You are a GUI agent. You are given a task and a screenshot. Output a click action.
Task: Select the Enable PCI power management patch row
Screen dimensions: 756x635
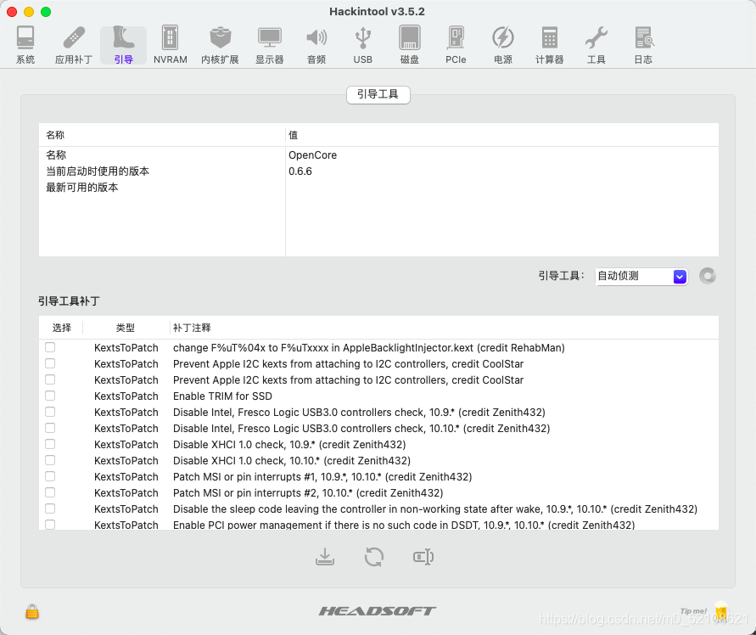click(378, 525)
